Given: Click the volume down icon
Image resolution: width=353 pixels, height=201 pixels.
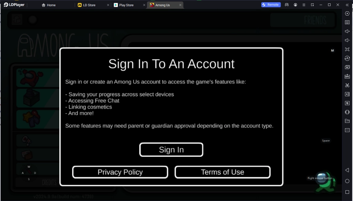Looking at the screenshot, I should point(347,40).
